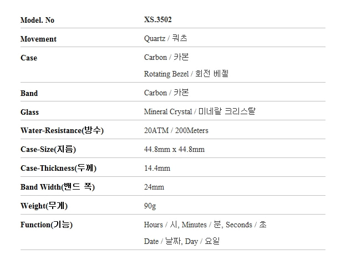
Task: Click the Case row label
Action: [29, 58]
